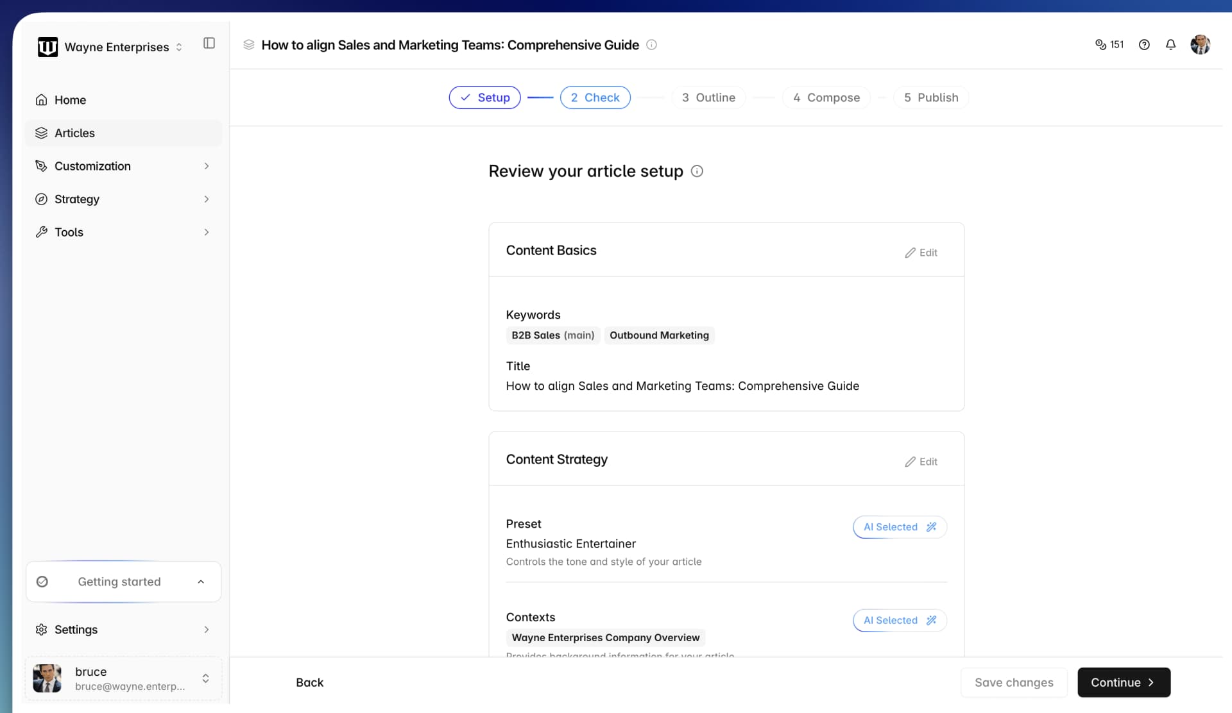This screenshot has height=713, width=1232.
Task: Collapse the Getting started panel
Action: (201, 582)
